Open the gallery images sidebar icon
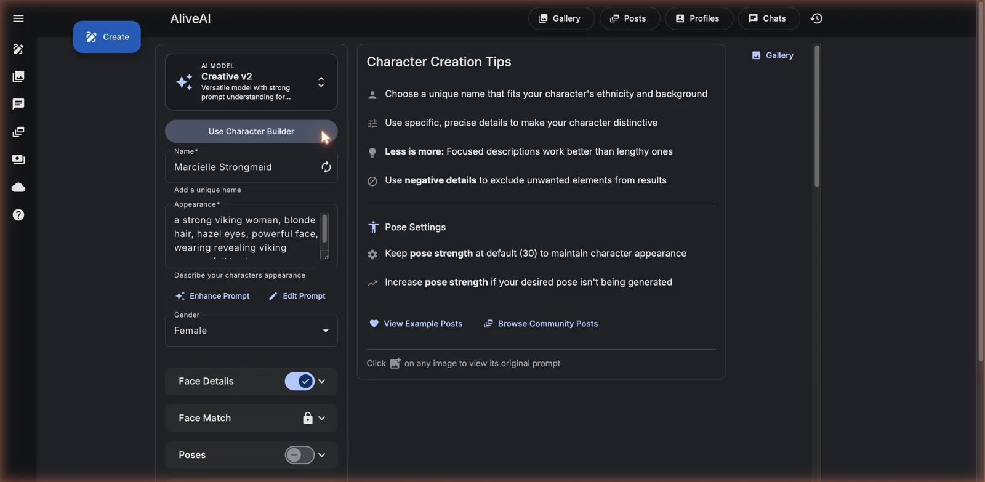 coord(18,77)
